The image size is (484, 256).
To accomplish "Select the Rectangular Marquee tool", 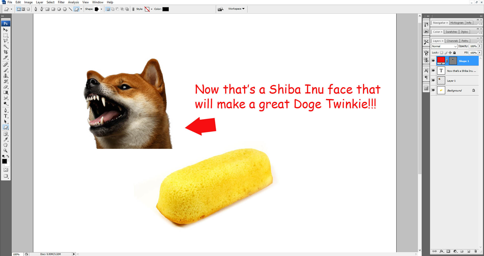I will pyautogui.click(x=6, y=35).
